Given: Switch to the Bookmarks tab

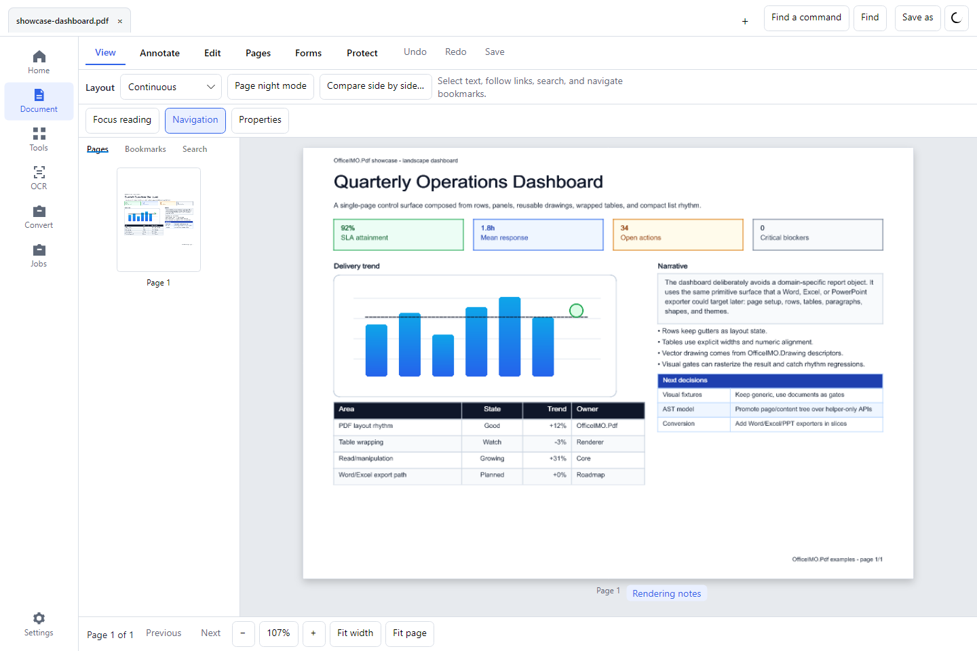Looking at the screenshot, I should click(x=145, y=149).
